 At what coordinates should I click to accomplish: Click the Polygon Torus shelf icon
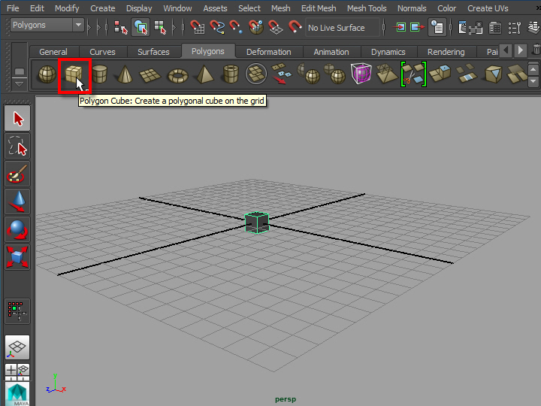coord(178,75)
